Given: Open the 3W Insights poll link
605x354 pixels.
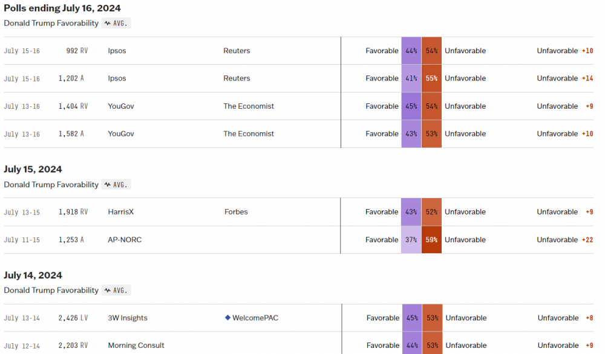Looking at the screenshot, I should click(128, 318).
